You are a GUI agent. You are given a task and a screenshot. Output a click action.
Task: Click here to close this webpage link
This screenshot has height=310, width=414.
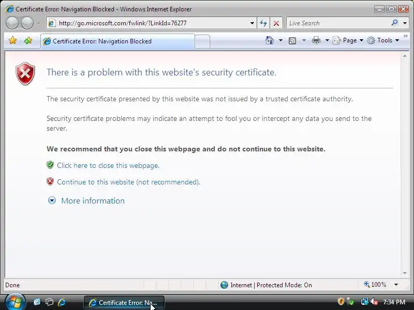pos(108,165)
